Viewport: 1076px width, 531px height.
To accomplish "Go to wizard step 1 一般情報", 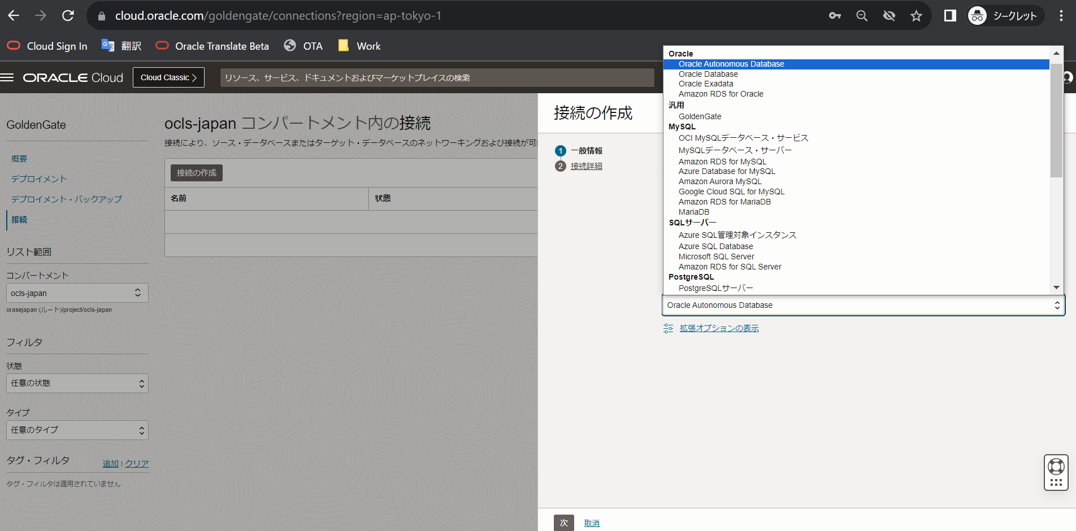I will [x=579, y=151].
